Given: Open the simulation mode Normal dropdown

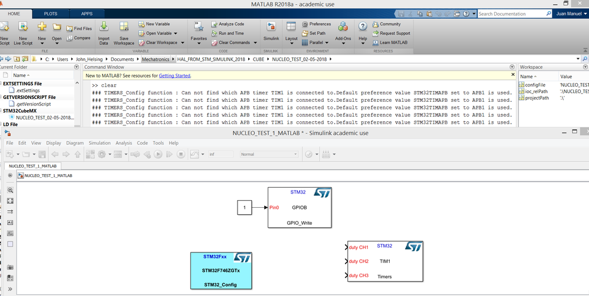Looking at the screenshot, I should pos(269,154).
